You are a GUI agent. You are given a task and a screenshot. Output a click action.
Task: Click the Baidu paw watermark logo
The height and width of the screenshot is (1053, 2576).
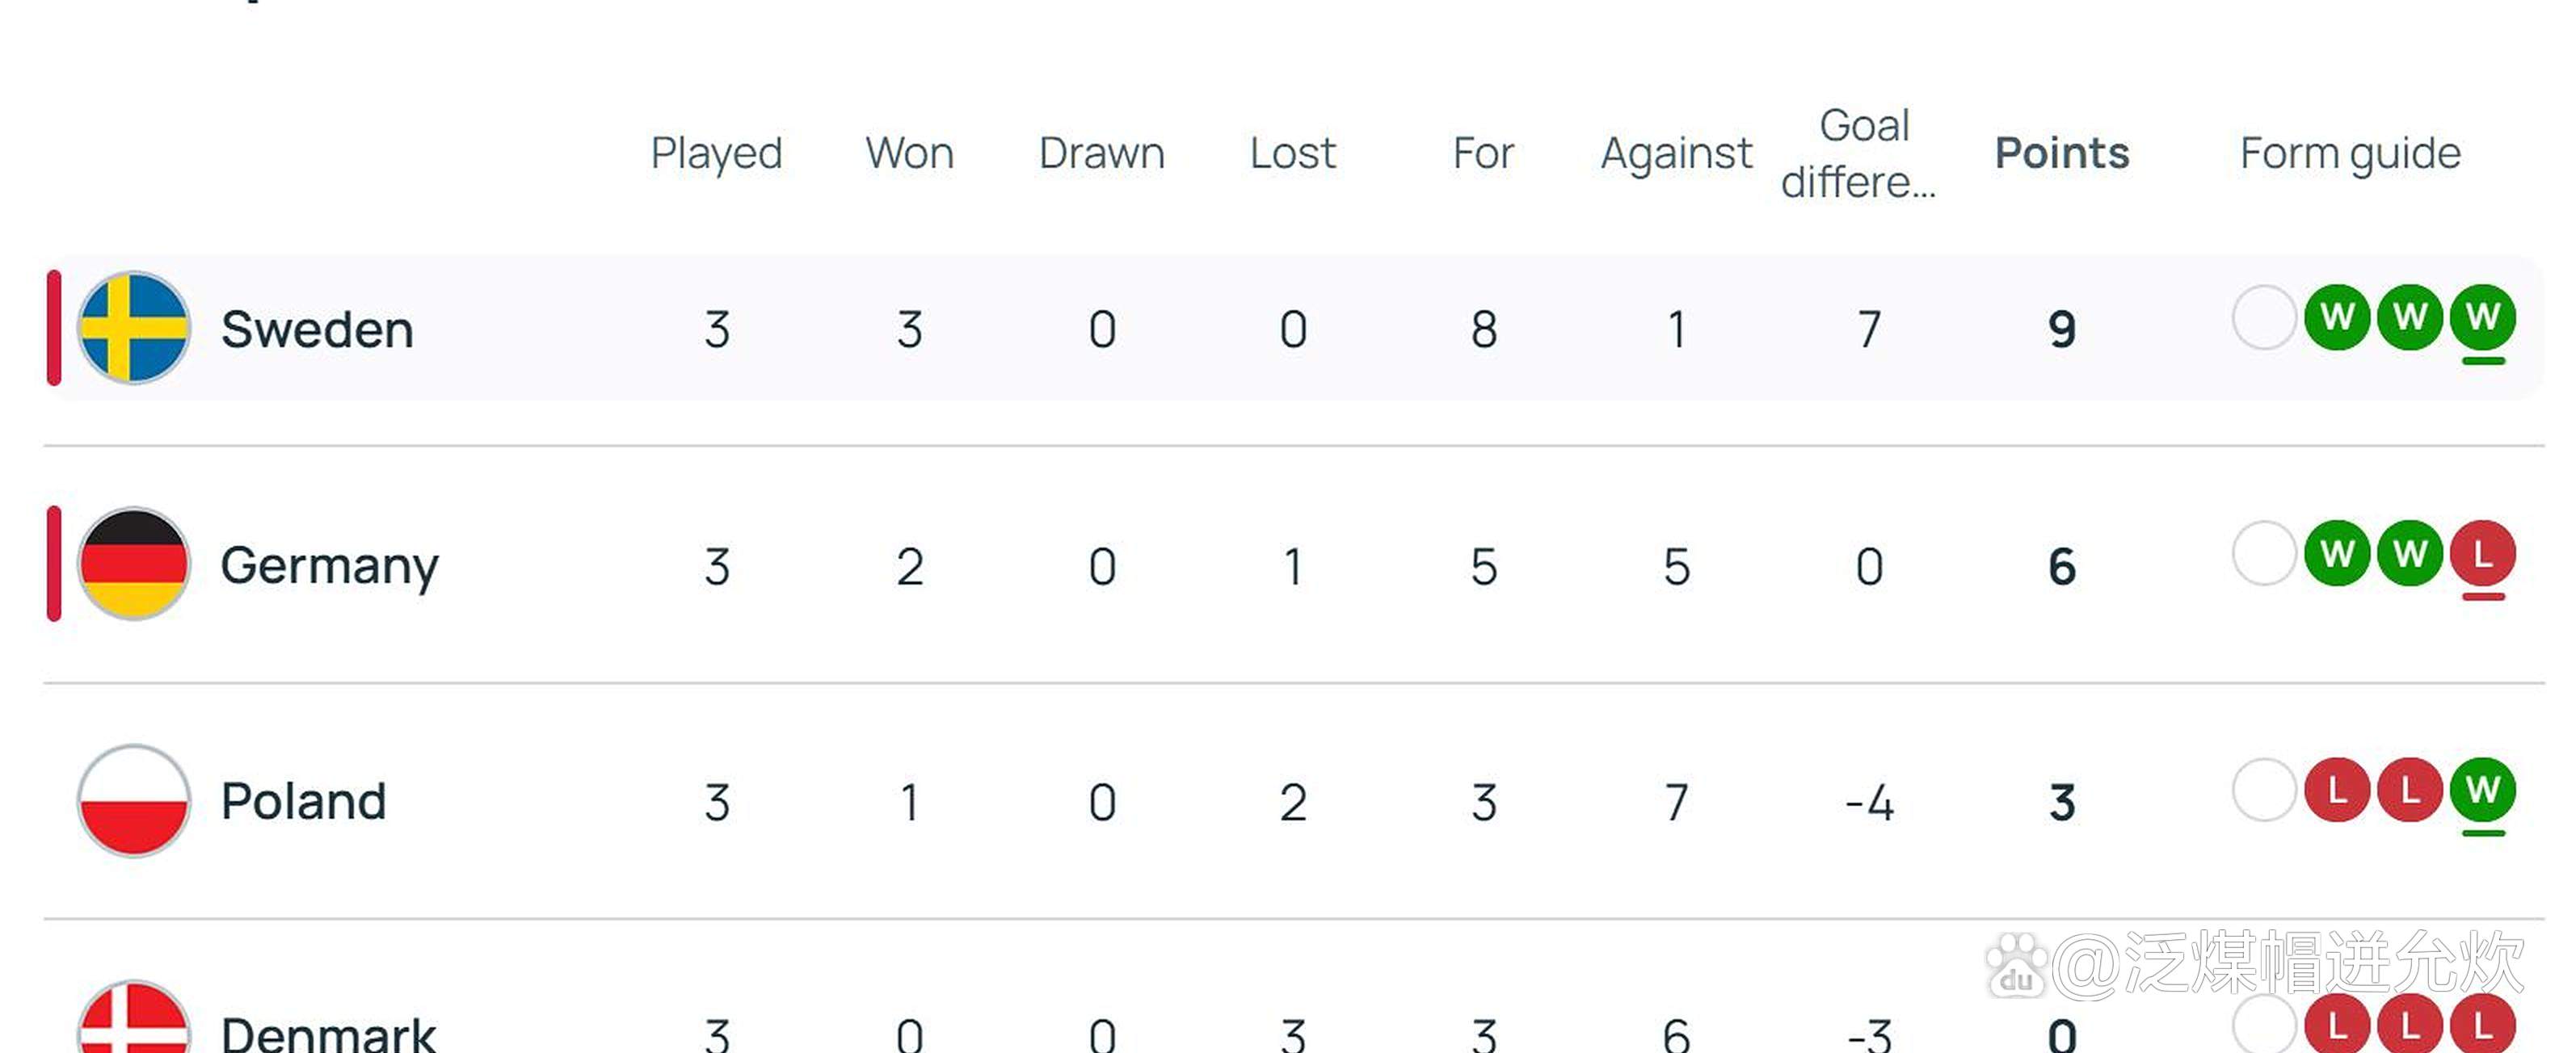tap(2015, 965)
